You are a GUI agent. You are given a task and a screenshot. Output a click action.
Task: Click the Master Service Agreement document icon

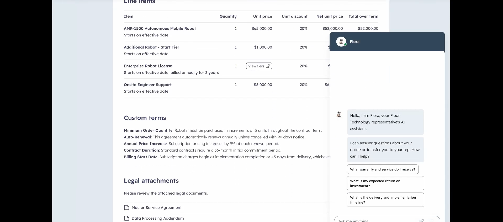click(x=126, y=208)
